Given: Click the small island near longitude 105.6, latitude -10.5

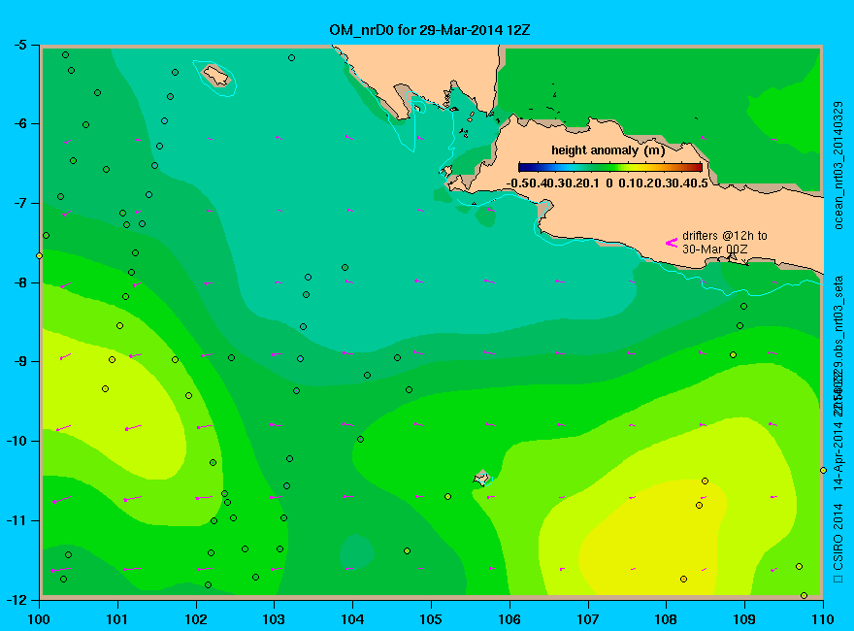Looking at the screenshot, I should tap(481, 479).
